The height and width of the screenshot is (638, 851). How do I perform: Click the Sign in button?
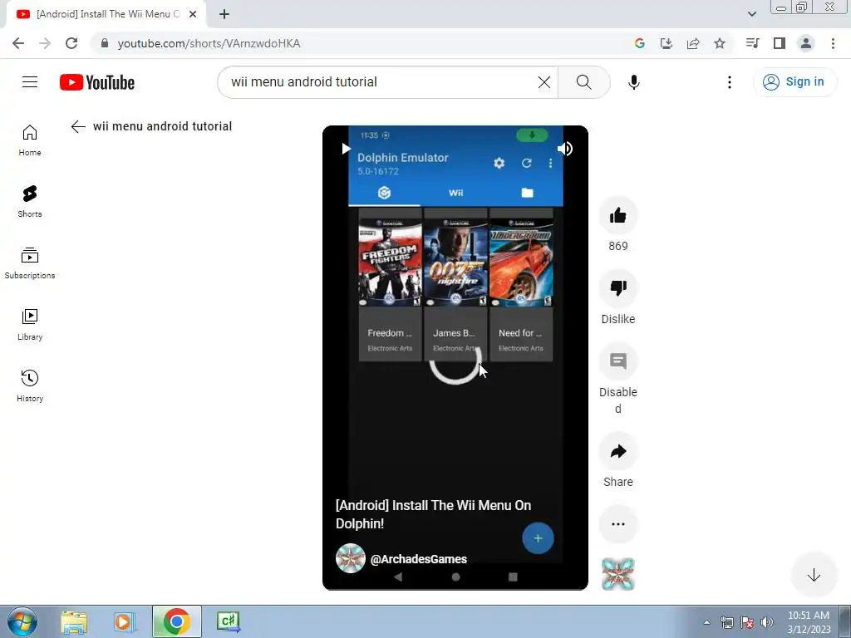tap(794, 82)
